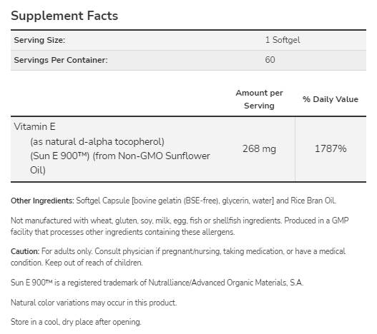The width and height of the screenshot is (377, 334).
Task: Click the Store in a cool, dry place text
Action: coord(76,322)
